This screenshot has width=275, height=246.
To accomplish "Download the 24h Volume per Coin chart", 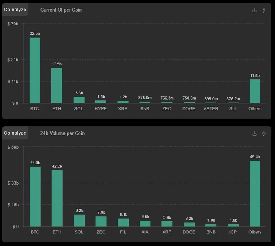I will tap(254, 133).
